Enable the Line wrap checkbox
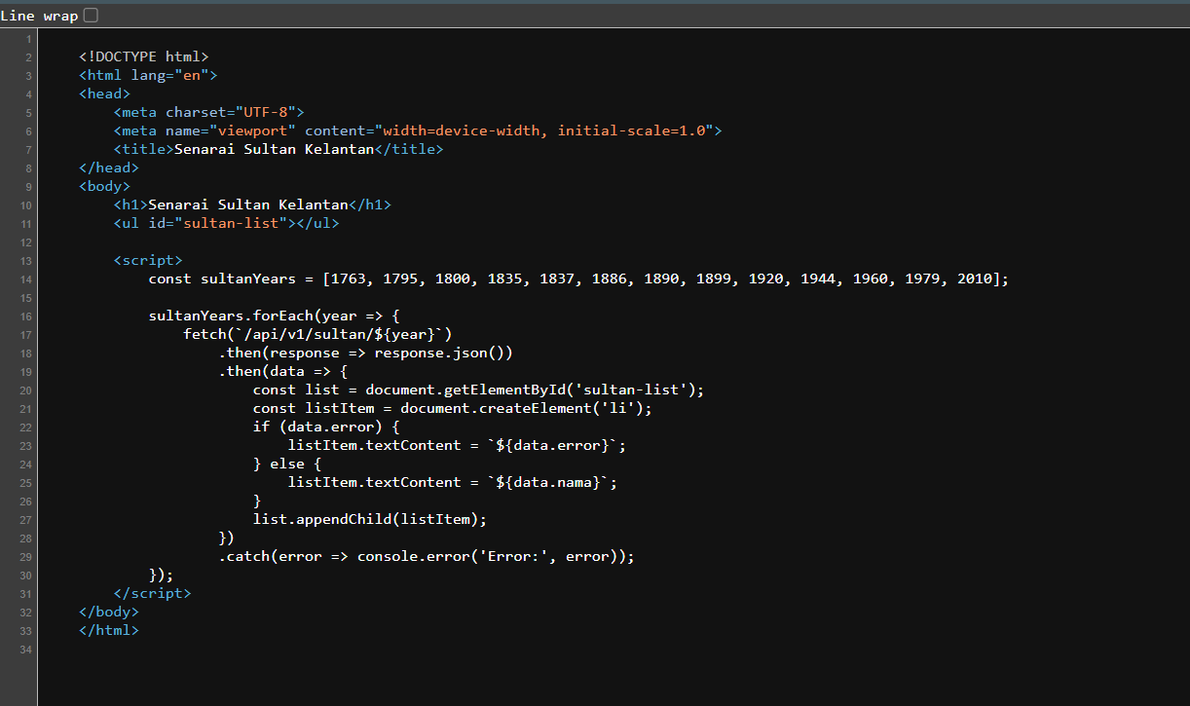This screenshot has width=1190, height=706. pyautogui.click(x=91, y=16)
